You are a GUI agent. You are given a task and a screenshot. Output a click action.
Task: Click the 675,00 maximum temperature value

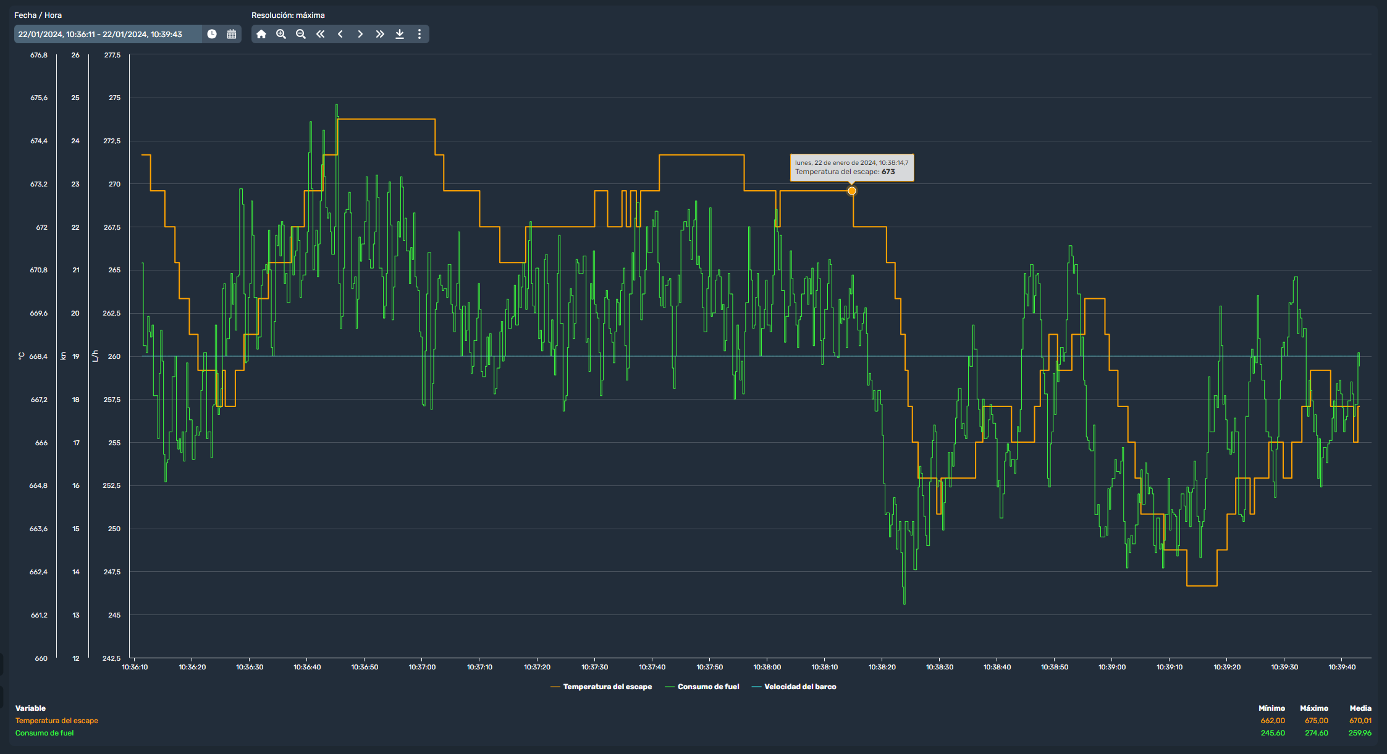click(1317, 721)
